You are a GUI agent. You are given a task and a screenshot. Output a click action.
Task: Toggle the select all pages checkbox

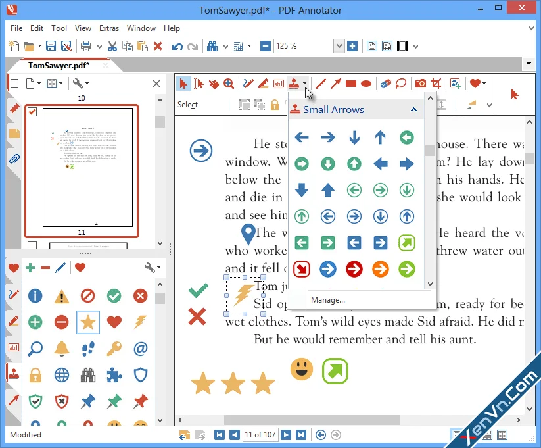[x=14, y=84]
